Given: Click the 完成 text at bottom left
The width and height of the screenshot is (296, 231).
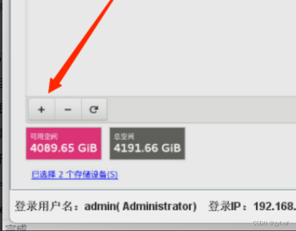Looking at the screenshot, I should point(16,228).
